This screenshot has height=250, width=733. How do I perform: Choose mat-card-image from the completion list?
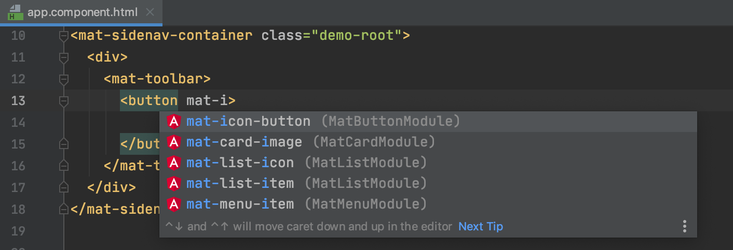pyautogui.click(x=244, y=142)
